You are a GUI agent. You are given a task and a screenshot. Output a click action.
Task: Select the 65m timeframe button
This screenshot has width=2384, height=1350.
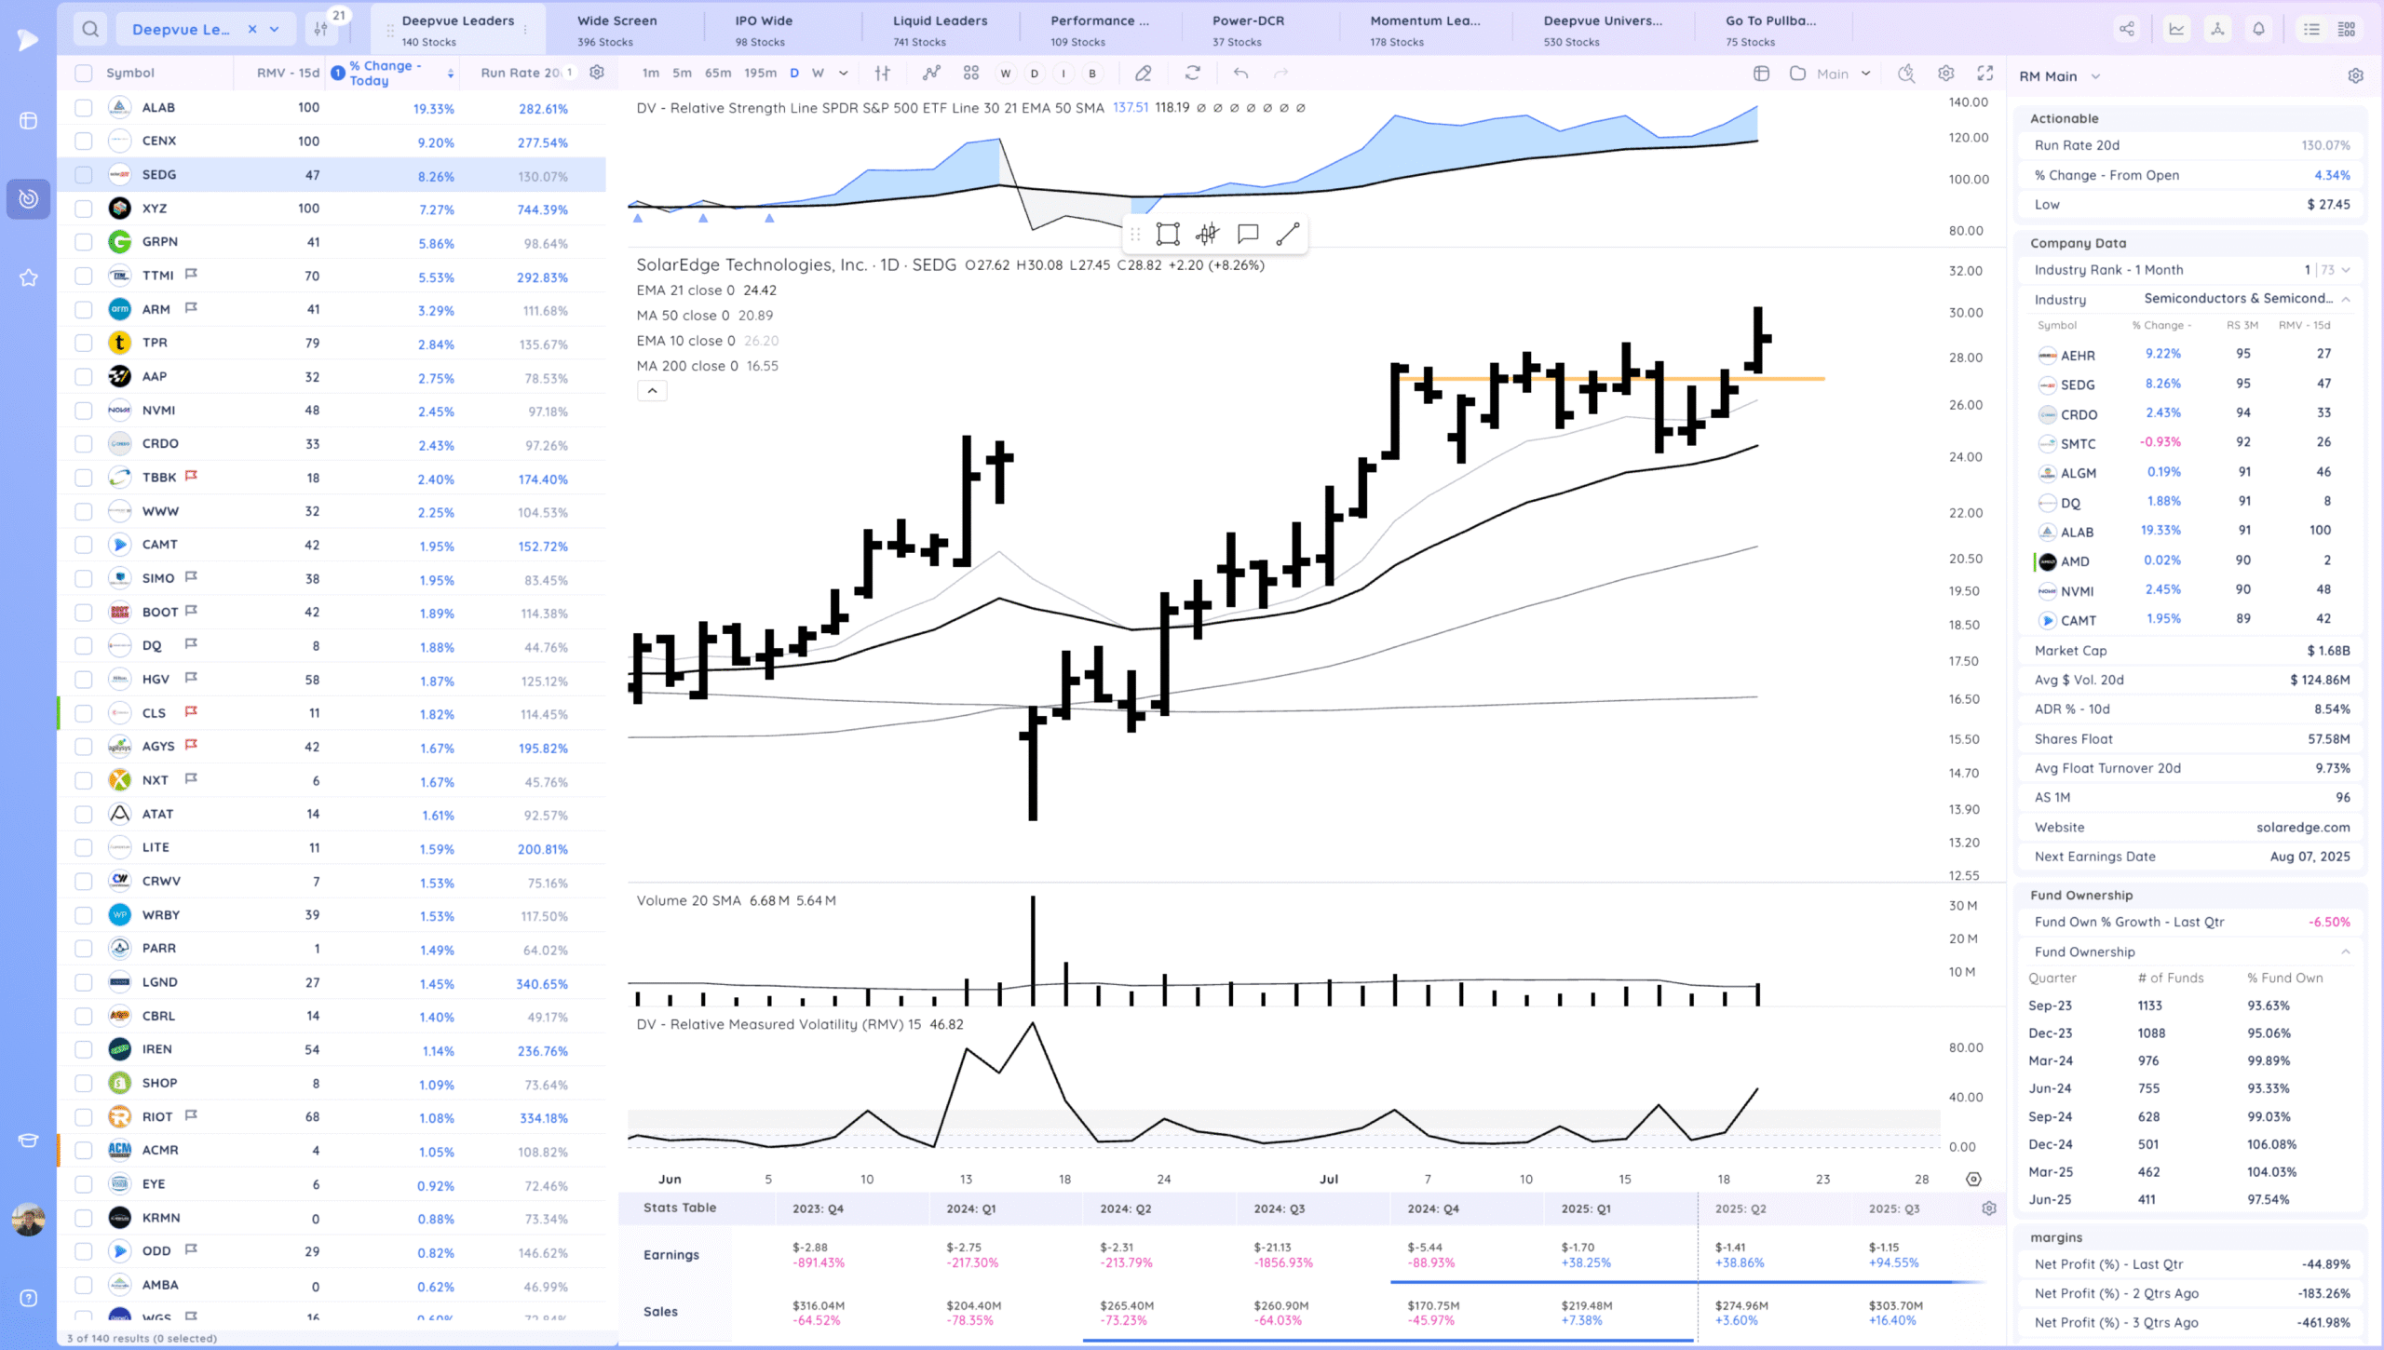(717, 74)
